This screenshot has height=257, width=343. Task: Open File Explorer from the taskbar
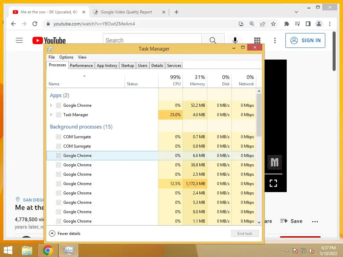(27, 250)
